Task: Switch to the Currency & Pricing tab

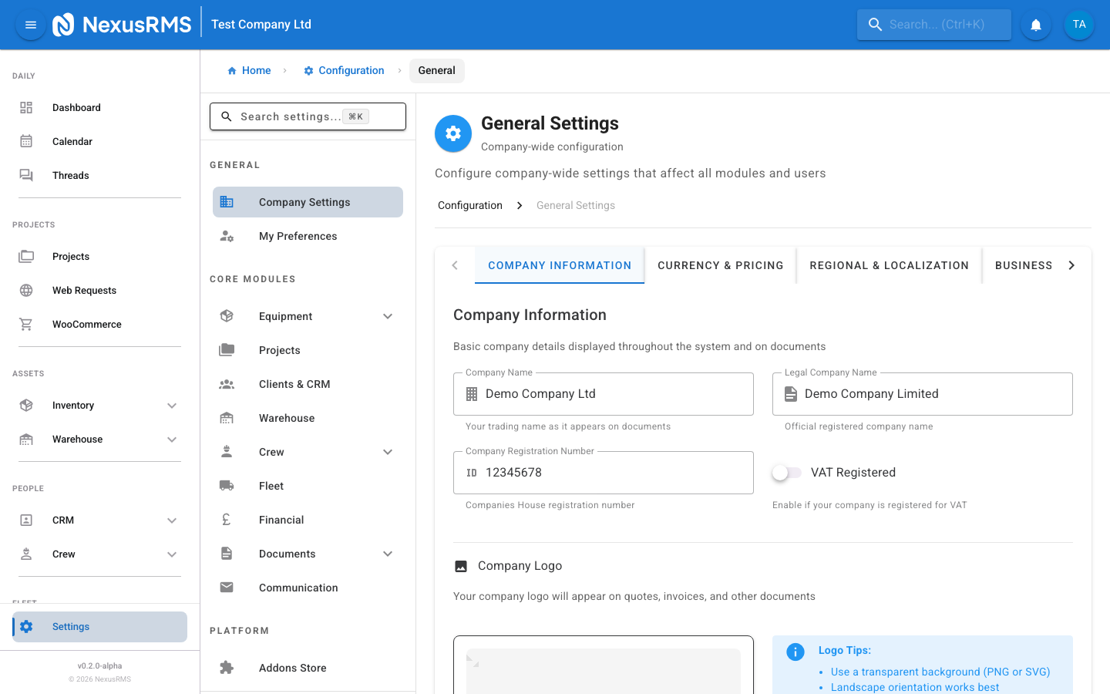Action: 720,264
